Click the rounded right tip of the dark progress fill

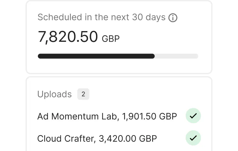[153, 56]
